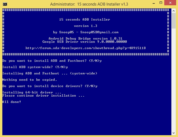
Task: Click 'Do you want to install ADB and Fastboot?' line
Action: (x=52, y=61)
